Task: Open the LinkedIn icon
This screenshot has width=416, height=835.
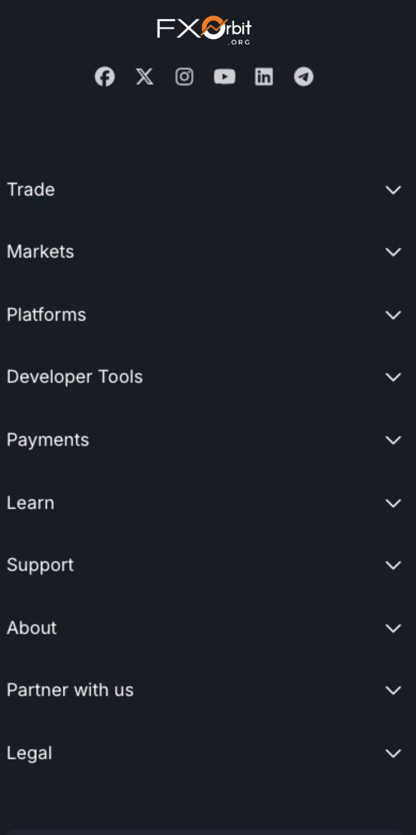Action: coord(264,77)
